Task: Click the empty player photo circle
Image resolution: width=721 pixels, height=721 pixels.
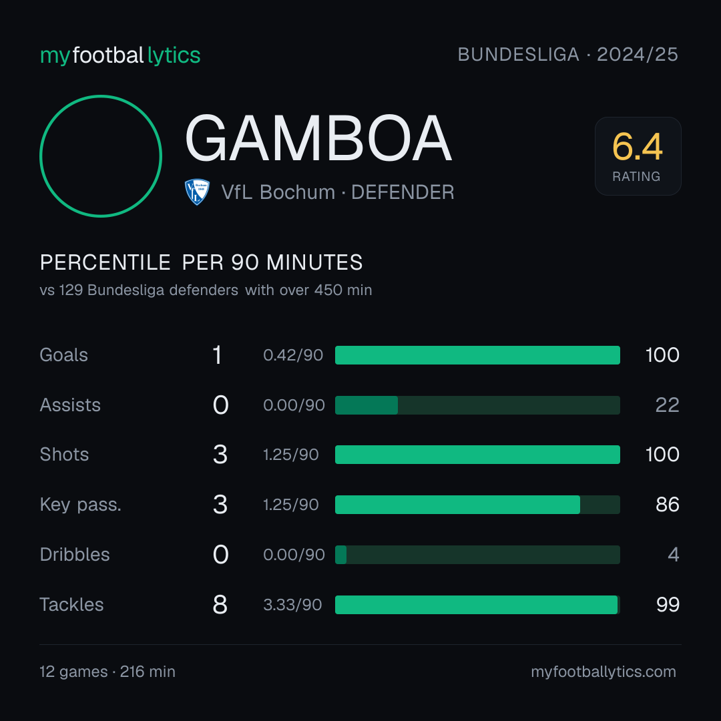Action: click(x=101, y=156)
